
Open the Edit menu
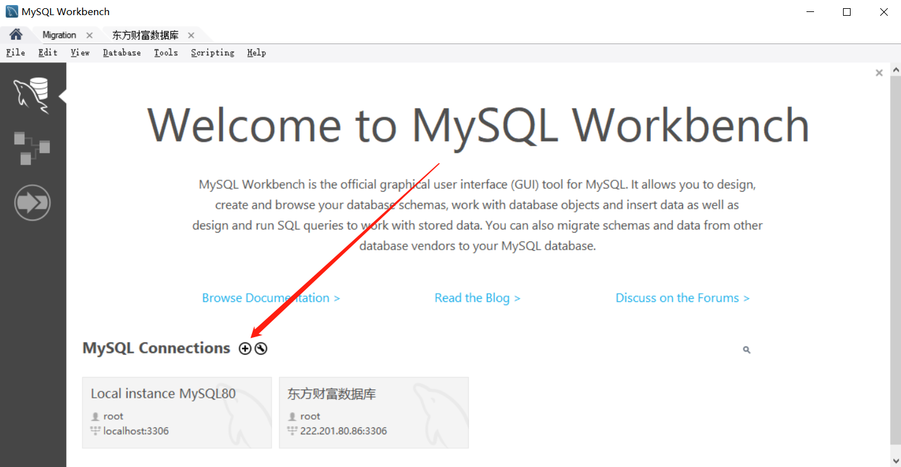click(48, 53)
